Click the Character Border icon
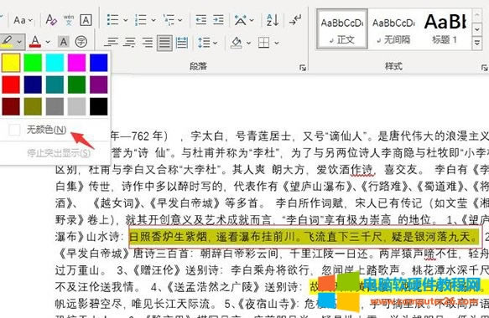489x318 pixels. (86, 20)
